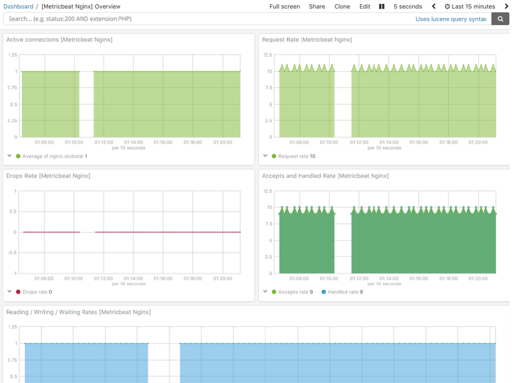Click the Drops Rate panel title

[48, 176]
